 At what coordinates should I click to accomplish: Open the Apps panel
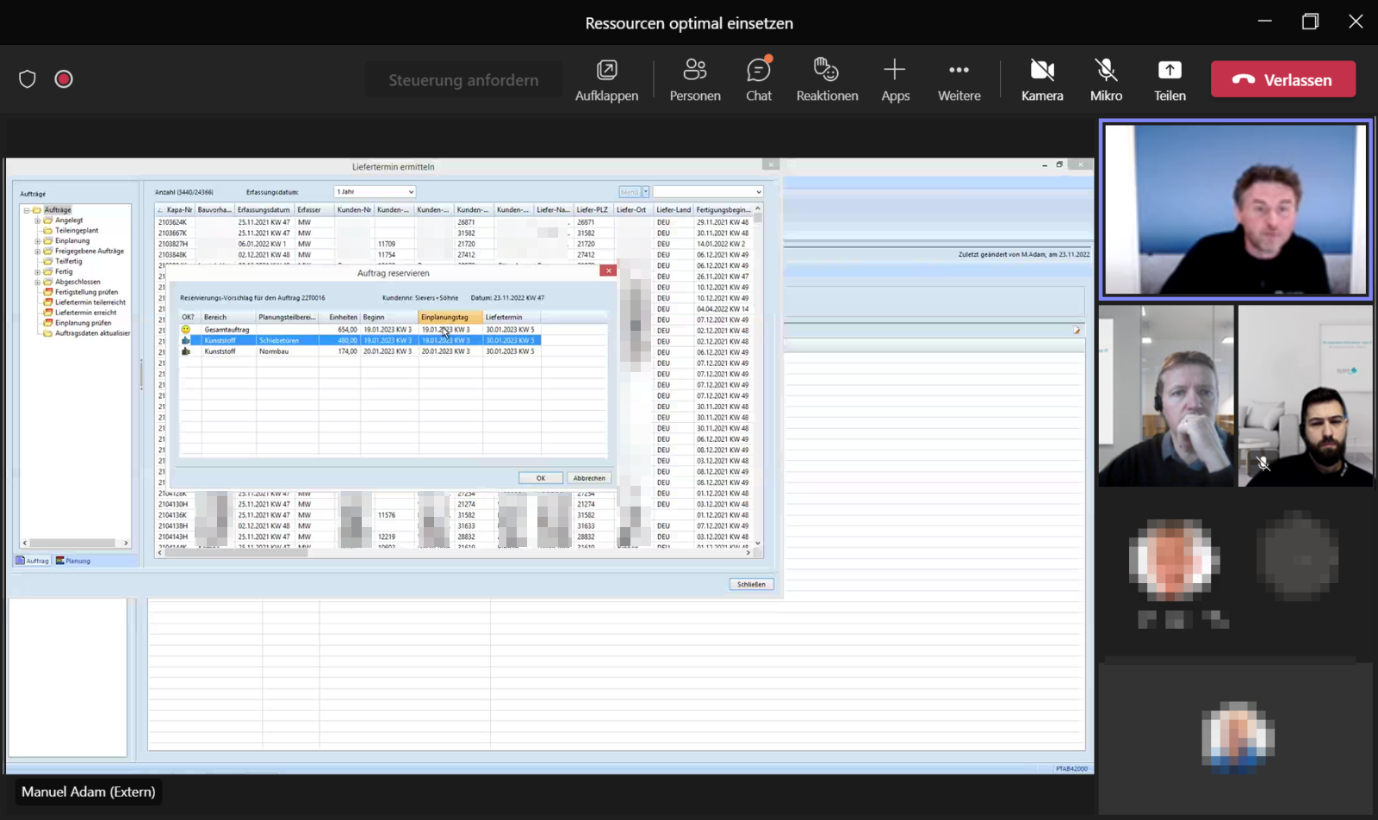click(895, 79)
